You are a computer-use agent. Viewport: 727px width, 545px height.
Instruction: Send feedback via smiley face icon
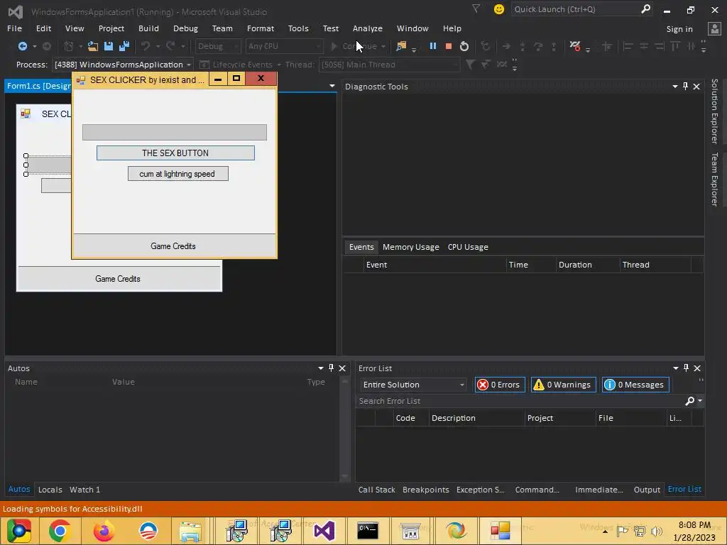499,9
